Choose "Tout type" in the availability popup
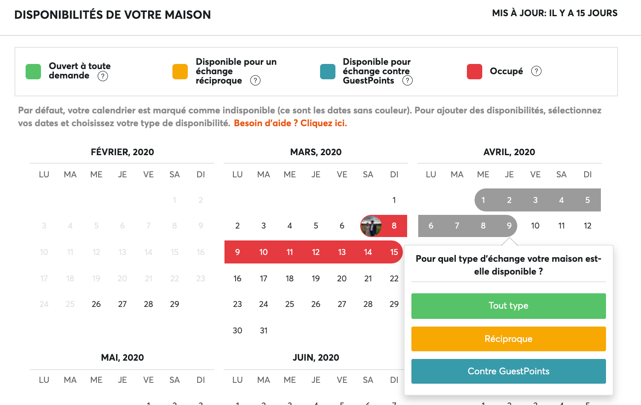Viewport: 641px width, 405px height. coord(508,306)
